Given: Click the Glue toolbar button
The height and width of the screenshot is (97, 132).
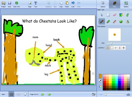Looking at the screenshot, I should pyautogui.click(x=55, y=4).
